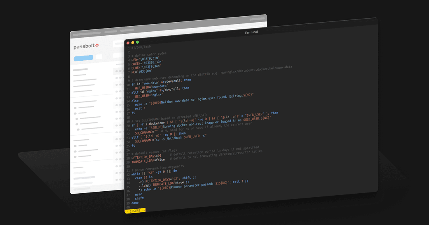Click the 'done' keyword on line 39
Screen dimensions: 429x225
[x=136, y=203]
